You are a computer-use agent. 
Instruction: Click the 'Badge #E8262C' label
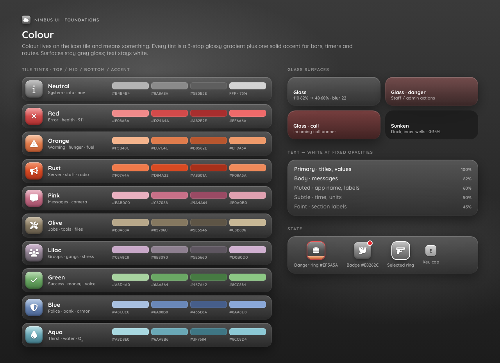(362, 265)
